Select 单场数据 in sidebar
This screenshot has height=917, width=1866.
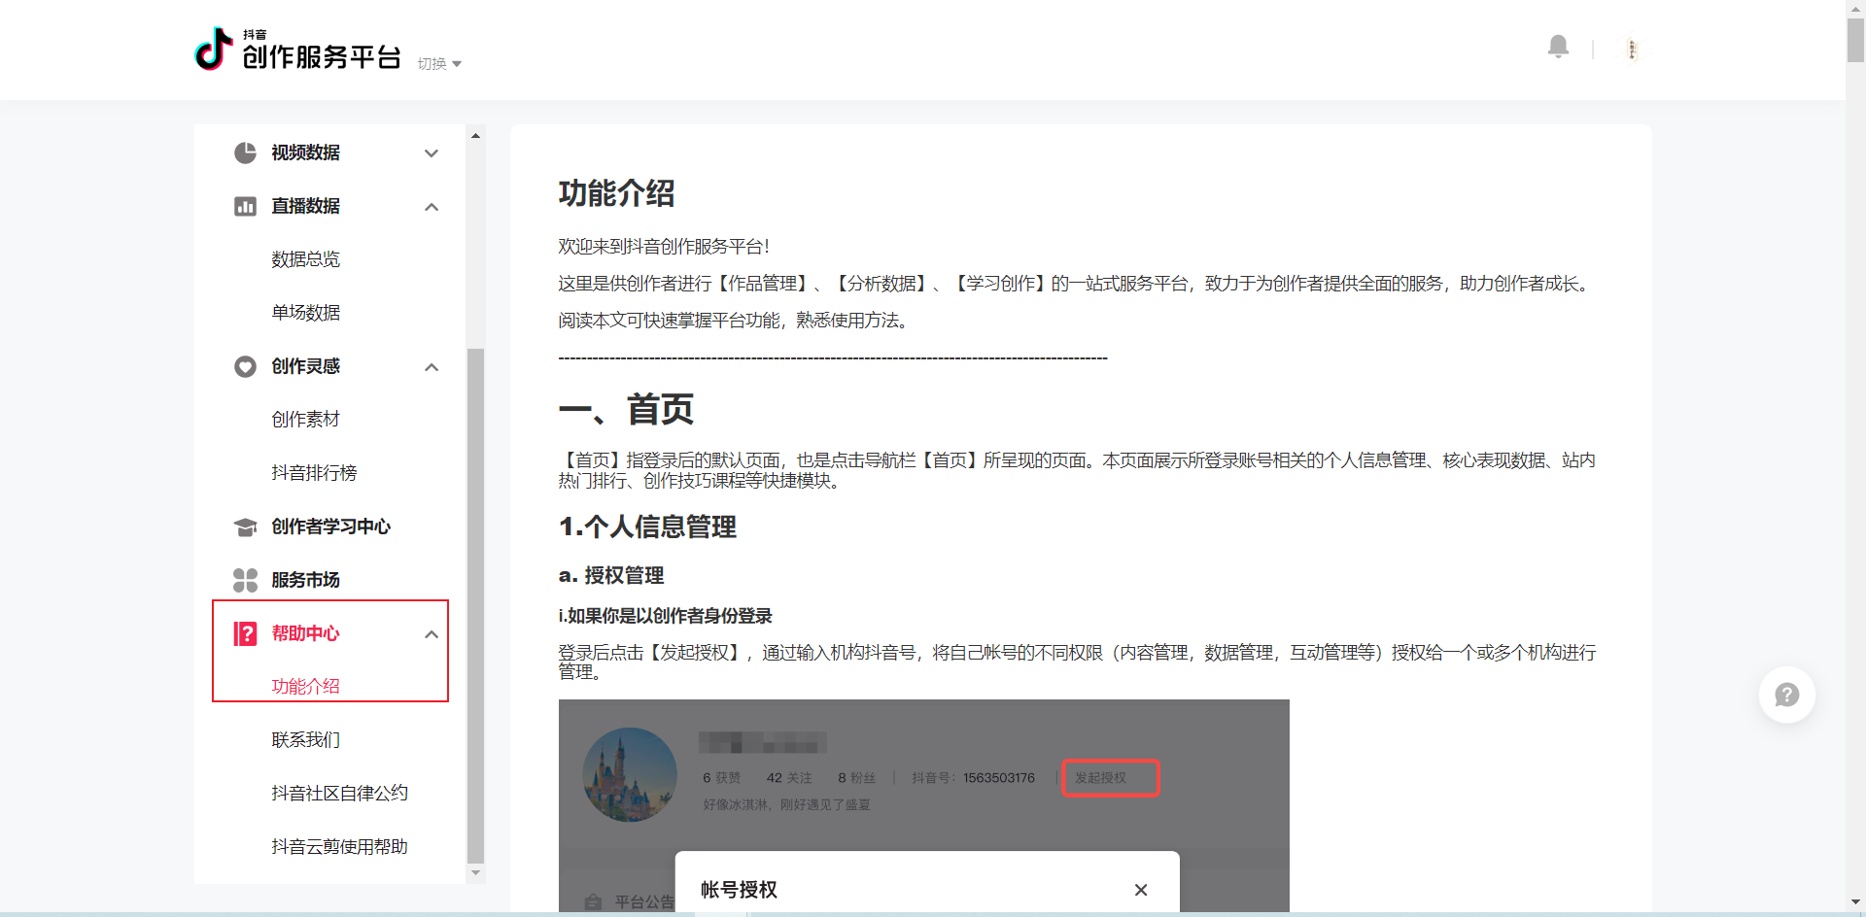point(305,313)
